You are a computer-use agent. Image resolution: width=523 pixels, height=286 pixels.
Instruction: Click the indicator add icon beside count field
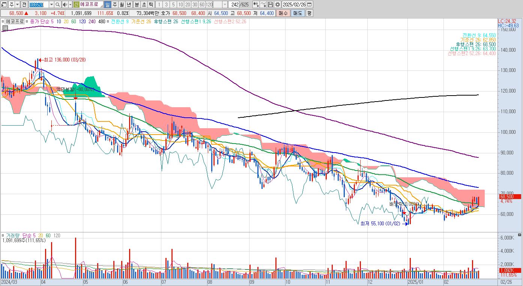[256, 4]
